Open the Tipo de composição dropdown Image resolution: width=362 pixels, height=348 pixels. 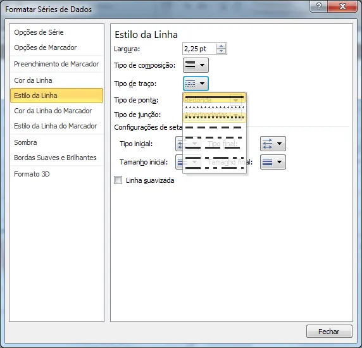click(196, 65)
